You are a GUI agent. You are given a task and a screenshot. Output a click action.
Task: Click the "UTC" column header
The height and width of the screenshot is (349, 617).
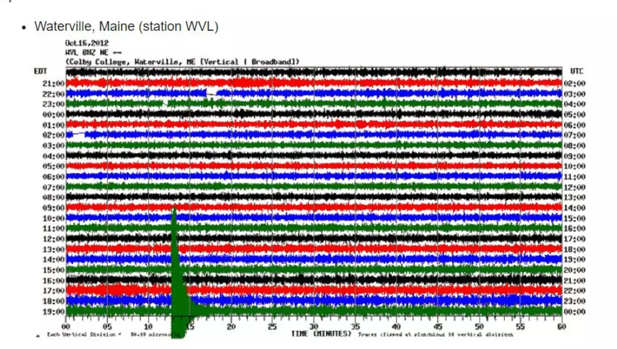pyautogui.click(x=577, y=71)
